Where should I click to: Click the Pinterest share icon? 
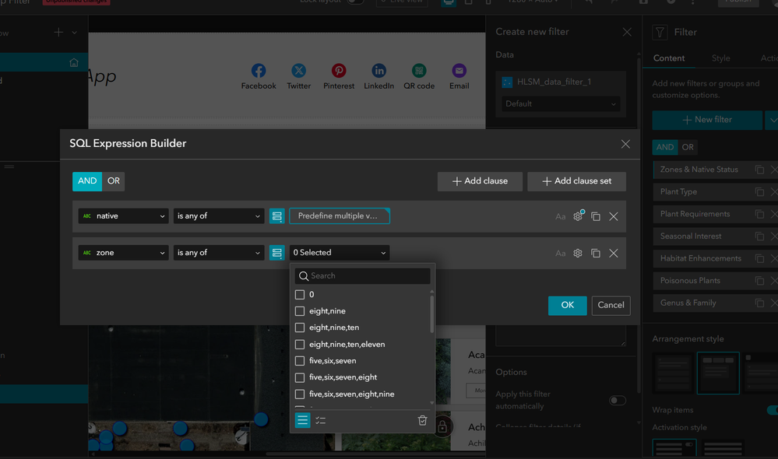point(339,70)
